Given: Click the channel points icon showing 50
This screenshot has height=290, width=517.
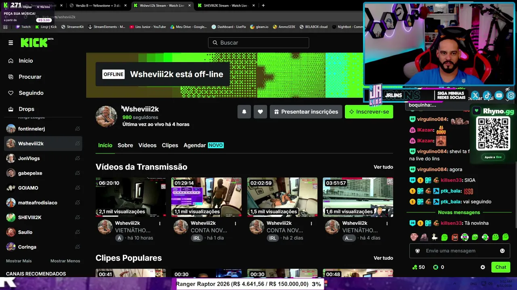Looking at the screenshot, I should pos(415,267).
